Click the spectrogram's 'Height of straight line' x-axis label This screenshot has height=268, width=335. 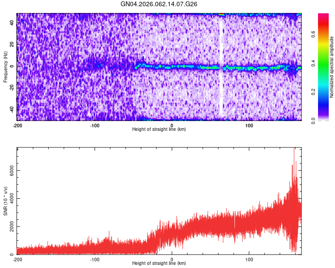pos(159,129)
